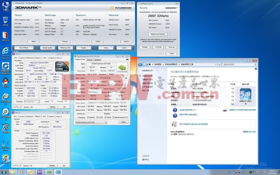The width and height of the screenshot is (280, 175).
Task: Click the clock in the system tray
Action: (272, 172)
